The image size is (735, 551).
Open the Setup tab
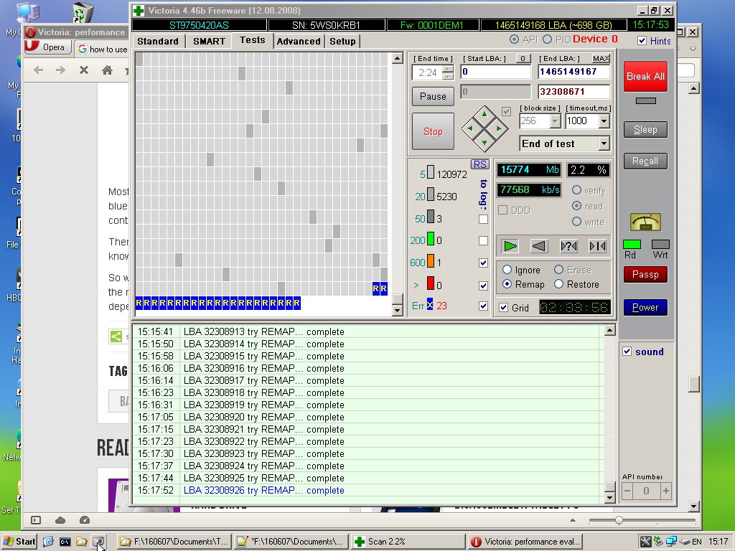coord(342,41)
